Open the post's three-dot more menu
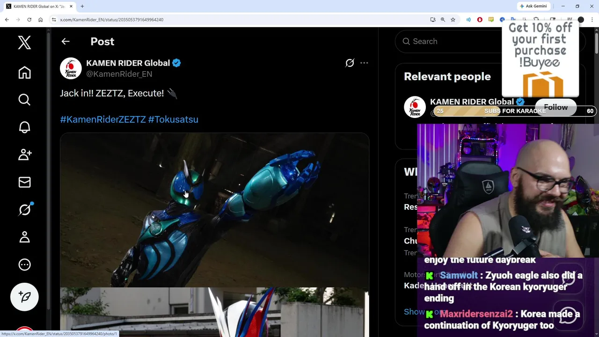Viewport: 599px width, 337px height. click(364, 63)
